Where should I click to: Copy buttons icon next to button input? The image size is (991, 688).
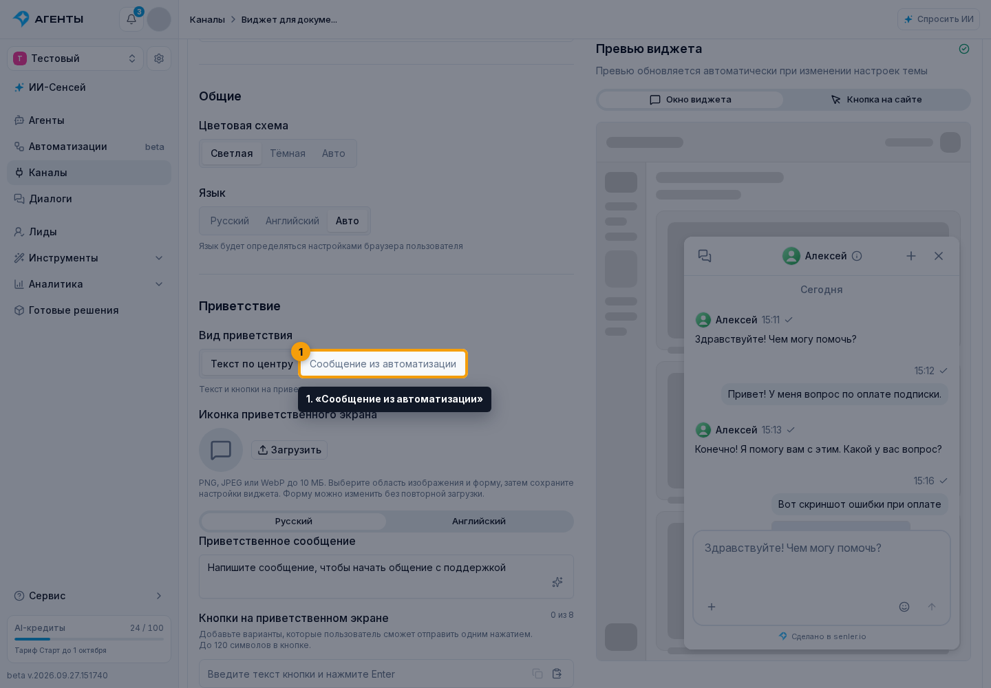(x=537, y=674)
